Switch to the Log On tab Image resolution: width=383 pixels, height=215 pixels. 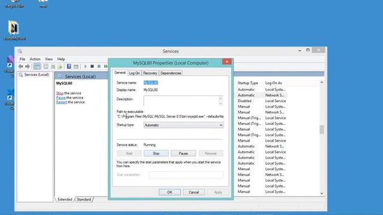coord(134,73)
